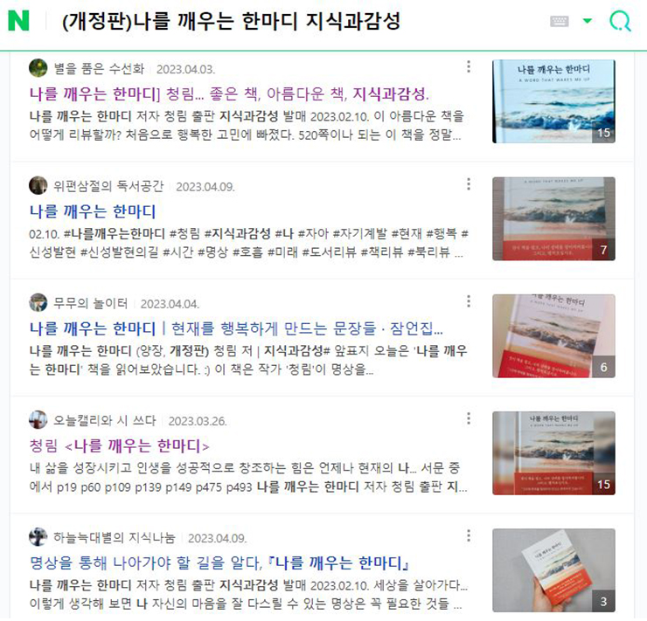
Task: Click the 무무의 놀이터 profile avatar
Action: pyautogui.click(x=38, y=302)
